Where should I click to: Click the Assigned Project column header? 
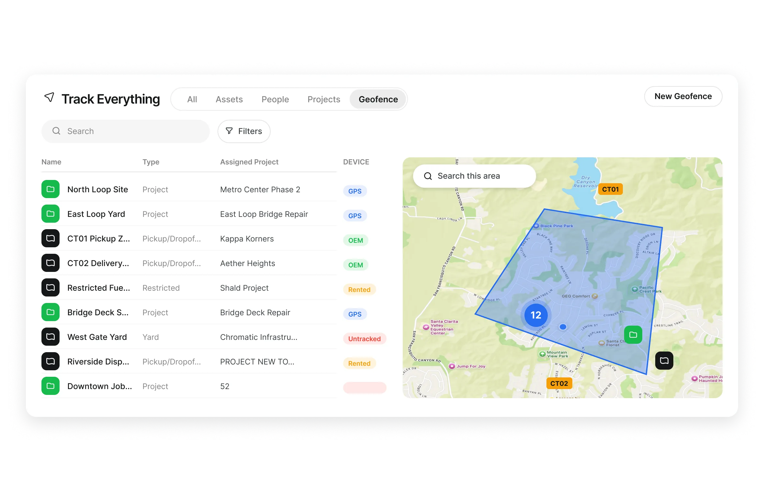point(249,162)
